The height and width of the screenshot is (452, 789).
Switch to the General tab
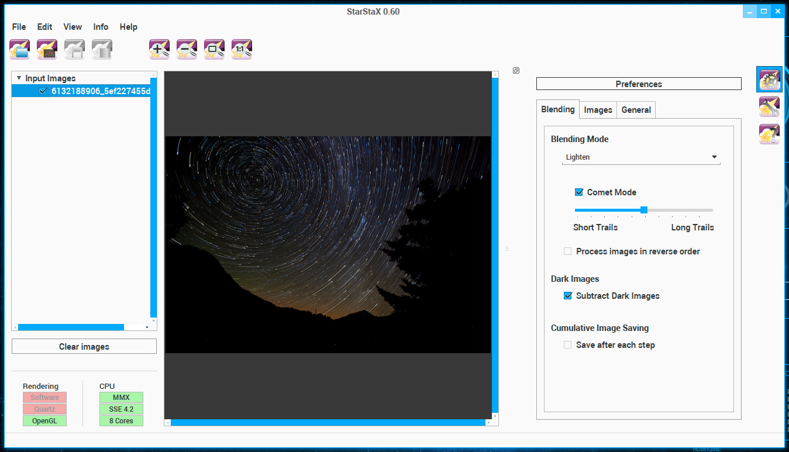[x=636, y=110]
